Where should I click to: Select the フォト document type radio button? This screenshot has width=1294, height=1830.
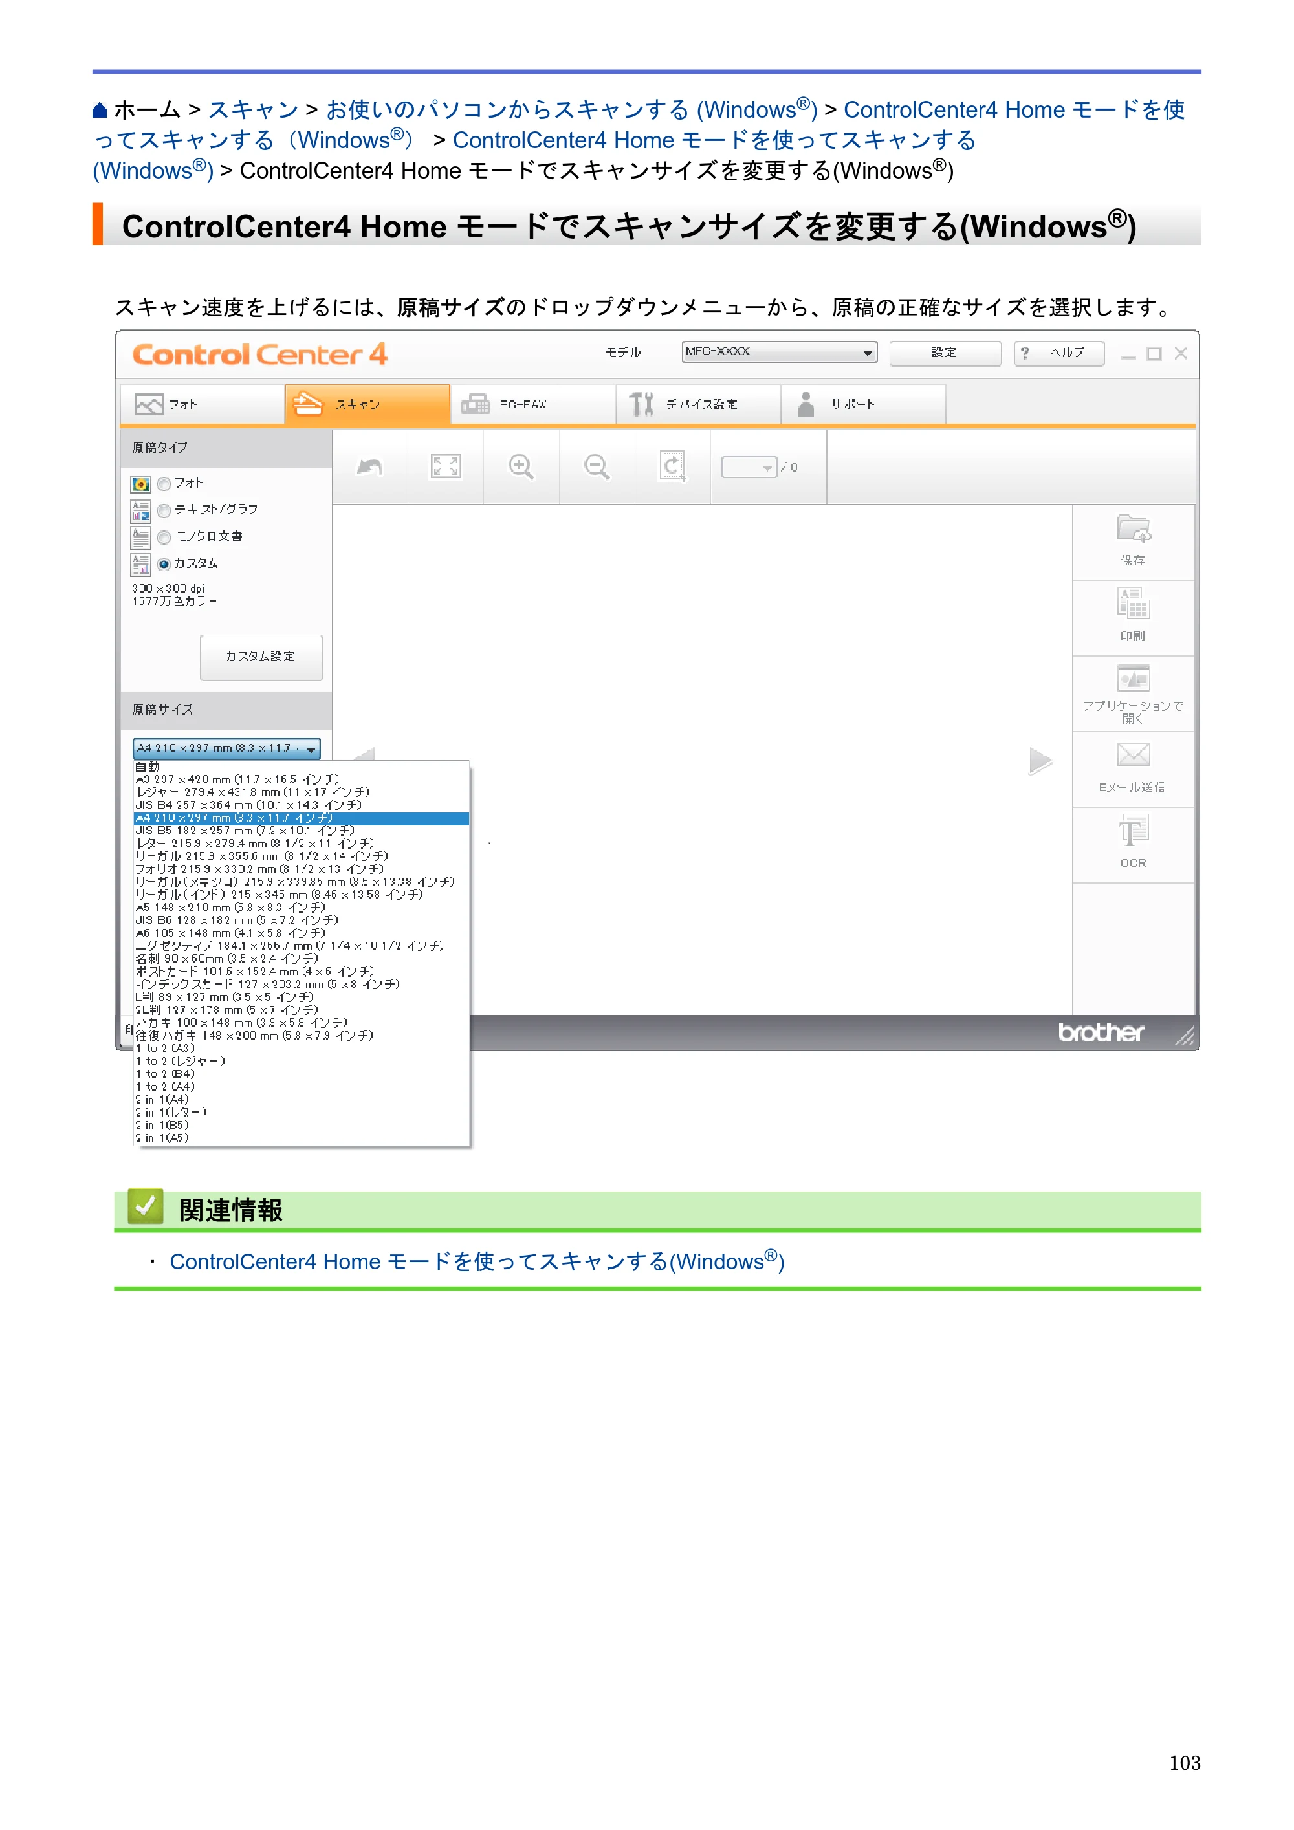[x=164, y=484]
